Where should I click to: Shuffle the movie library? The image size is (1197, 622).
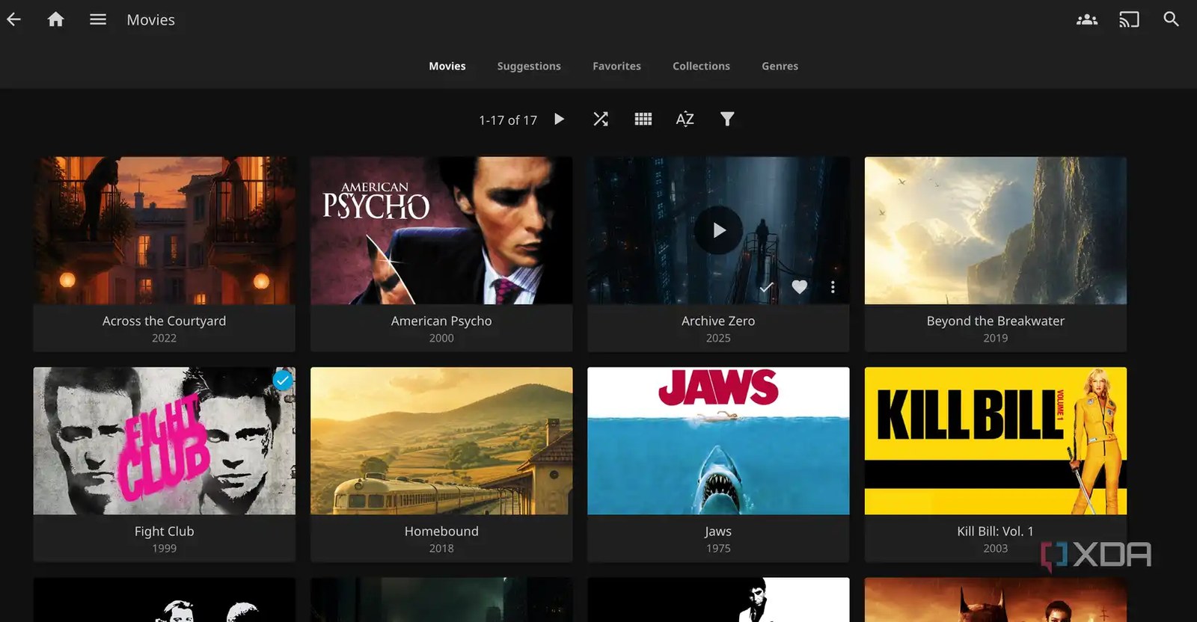601,119
